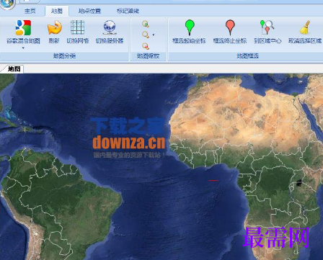Viewport: 323px width, 260px height.
Task: Select the red end coordinate (框选终止坐标) pin
Action: [x=230, y=27]
